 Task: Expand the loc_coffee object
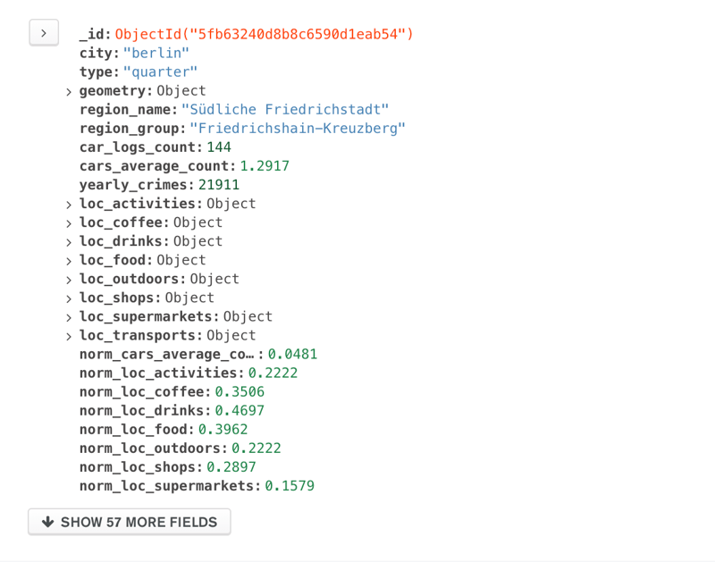(x=69, y=223)
